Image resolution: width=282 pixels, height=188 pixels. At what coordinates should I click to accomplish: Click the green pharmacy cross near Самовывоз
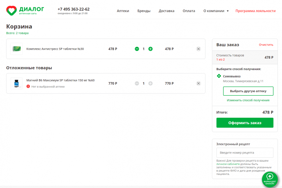[x=219, y=76]
